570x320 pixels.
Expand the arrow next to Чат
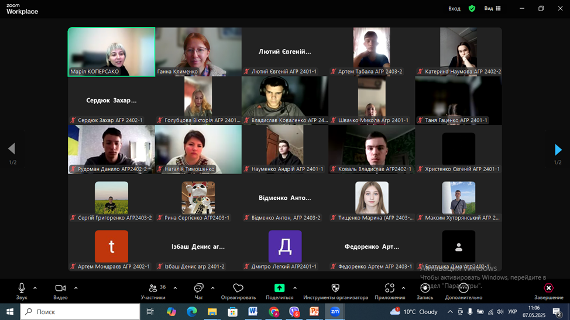click(212, 288)
